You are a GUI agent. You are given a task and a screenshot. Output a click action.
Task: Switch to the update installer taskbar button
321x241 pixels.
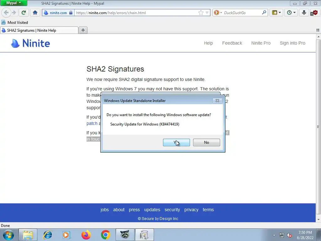[x=144, y=235]
